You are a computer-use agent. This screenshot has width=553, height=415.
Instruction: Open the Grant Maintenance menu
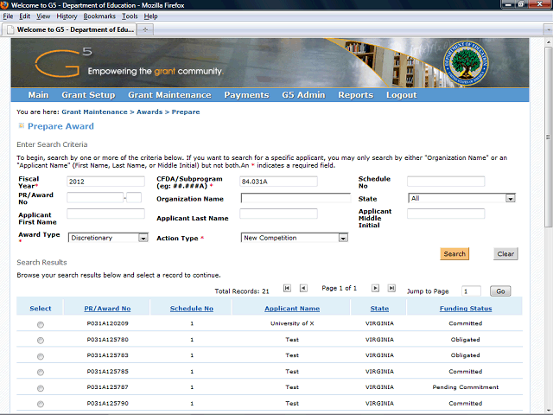(169, 95)
